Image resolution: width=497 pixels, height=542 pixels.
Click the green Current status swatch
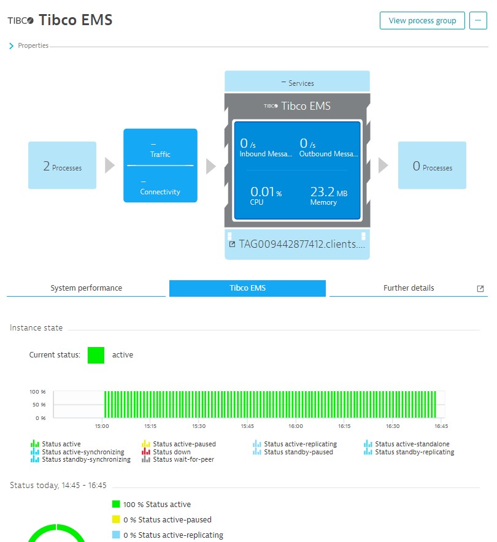coord(96,355)
